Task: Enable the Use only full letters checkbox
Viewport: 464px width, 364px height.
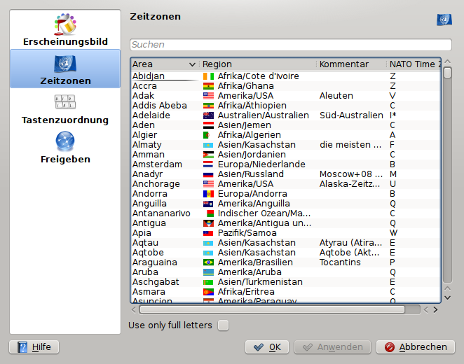Action: click(223, 325)
